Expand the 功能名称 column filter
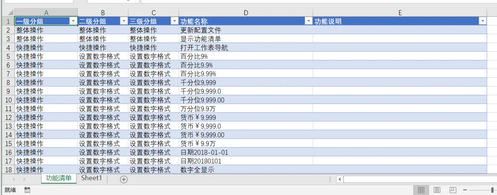Viewport: 497px width, 195px height. pyautogui.click(x=308, y=22)
